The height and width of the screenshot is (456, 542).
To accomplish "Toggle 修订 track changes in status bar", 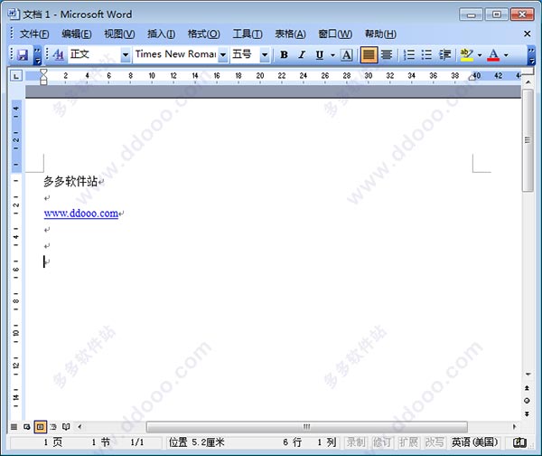I will pos(382,442).
